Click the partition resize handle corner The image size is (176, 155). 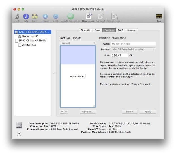pyautogui.click(x=94, y=106)
